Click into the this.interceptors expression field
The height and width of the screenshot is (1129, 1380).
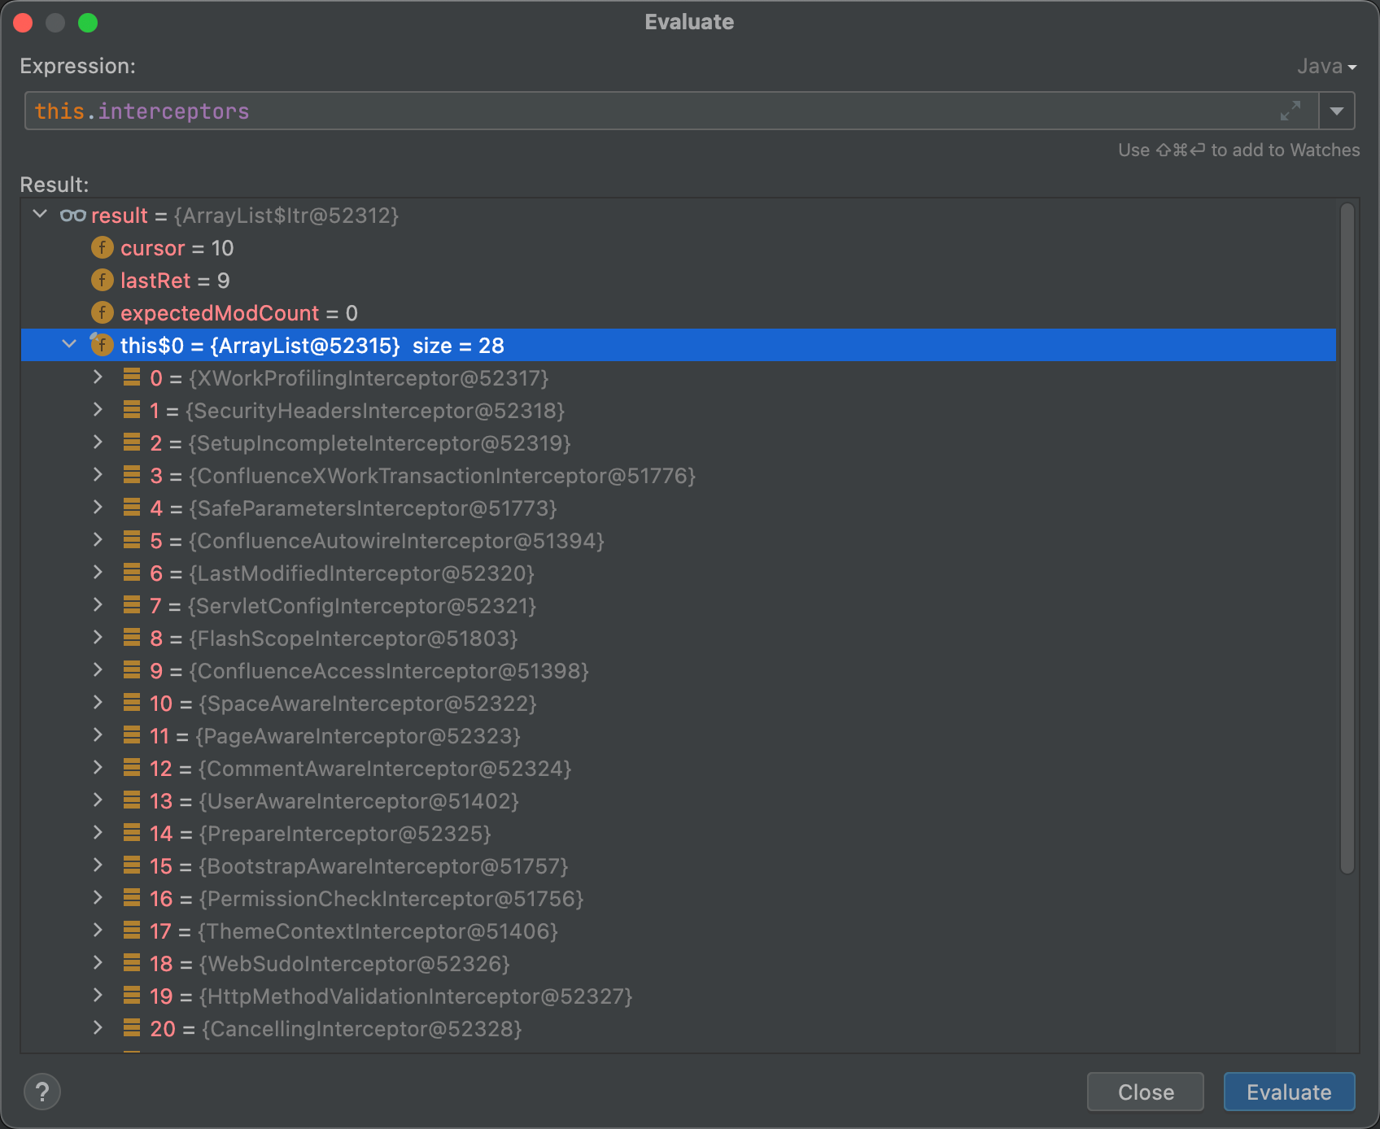[x=651, y=111]
